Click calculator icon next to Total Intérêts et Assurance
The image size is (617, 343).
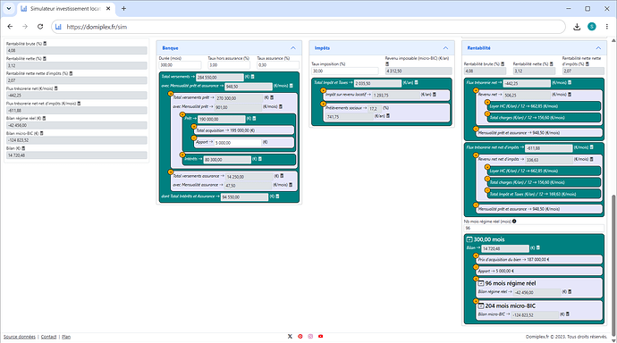(x=277, y=196)
